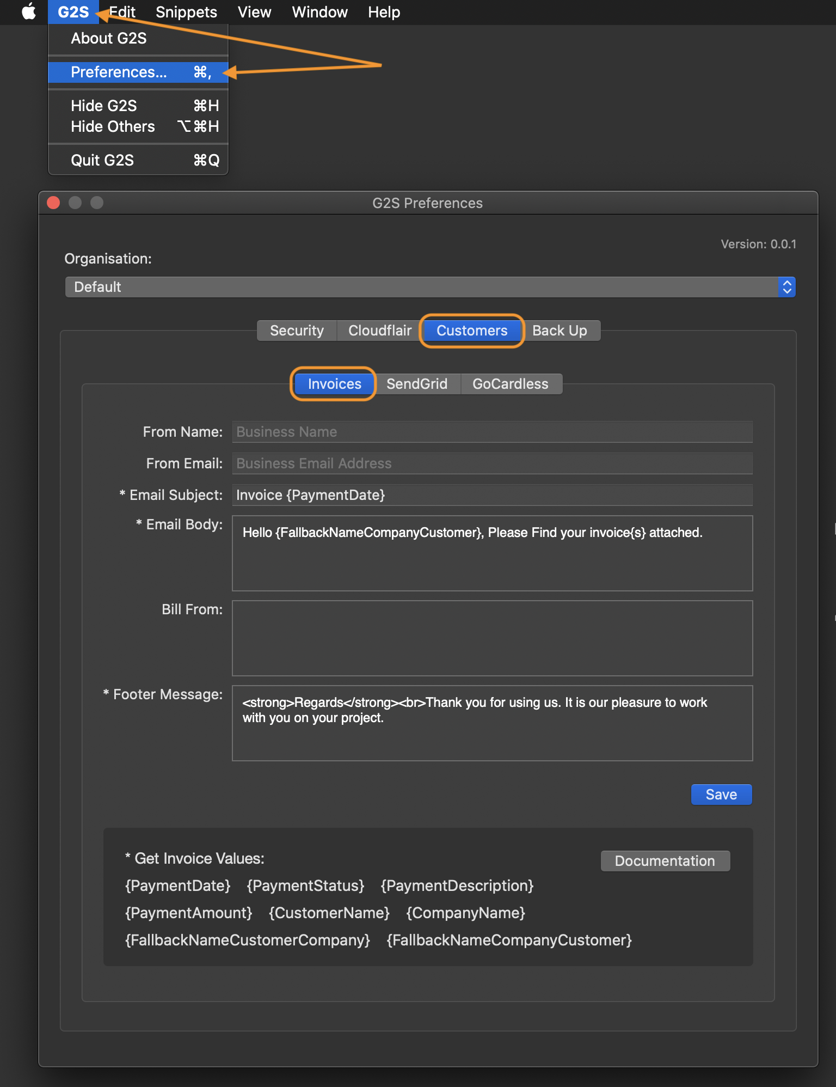
Task: Open the Help menu
Action: click(384, 12)
